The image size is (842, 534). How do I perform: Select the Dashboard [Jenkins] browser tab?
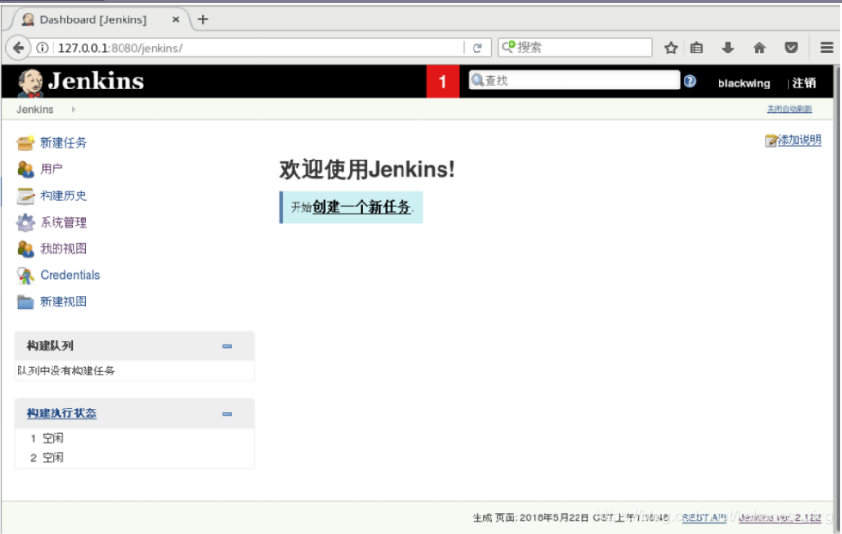tap(92, 19)
